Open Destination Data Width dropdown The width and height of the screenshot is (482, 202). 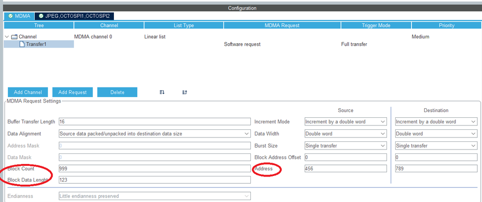[x=436, y=134]
